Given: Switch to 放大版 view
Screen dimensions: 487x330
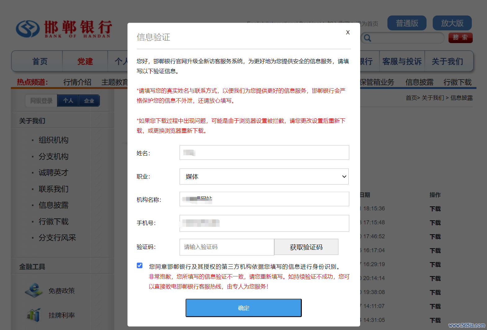Looking at the screenshot, I should pyautogui.click(x=452, y=23).
